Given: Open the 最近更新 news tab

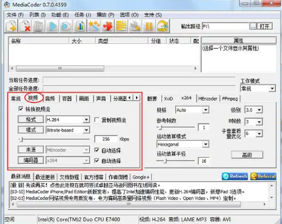Looking at the screenshot, I should coord(45,177).
